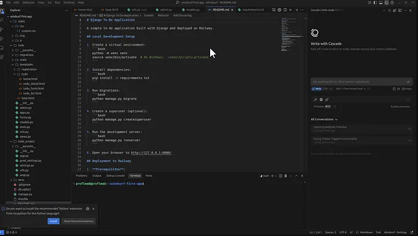Click the Refactor code lens
Viewport: 418px width, 236px height.
(163, 16)
